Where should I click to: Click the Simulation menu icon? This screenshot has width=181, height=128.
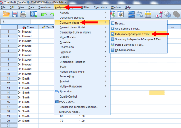click(x=57, y=91)
